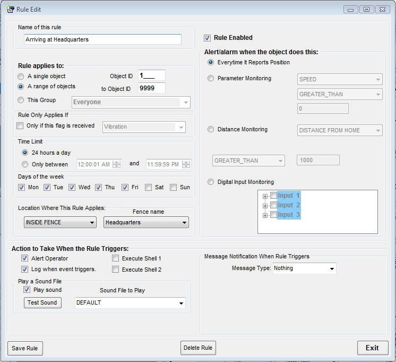Click the Exit button

click(373, 348)
